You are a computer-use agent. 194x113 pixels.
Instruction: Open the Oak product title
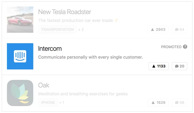(x=44, y=85)
